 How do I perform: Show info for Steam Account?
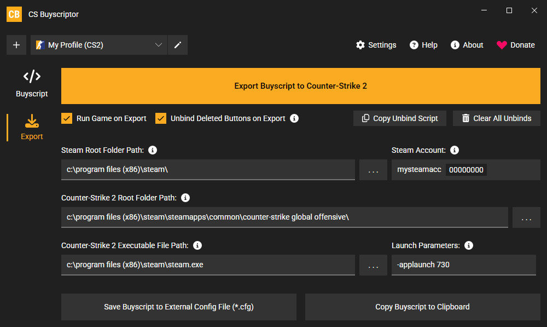coord(455,150)
